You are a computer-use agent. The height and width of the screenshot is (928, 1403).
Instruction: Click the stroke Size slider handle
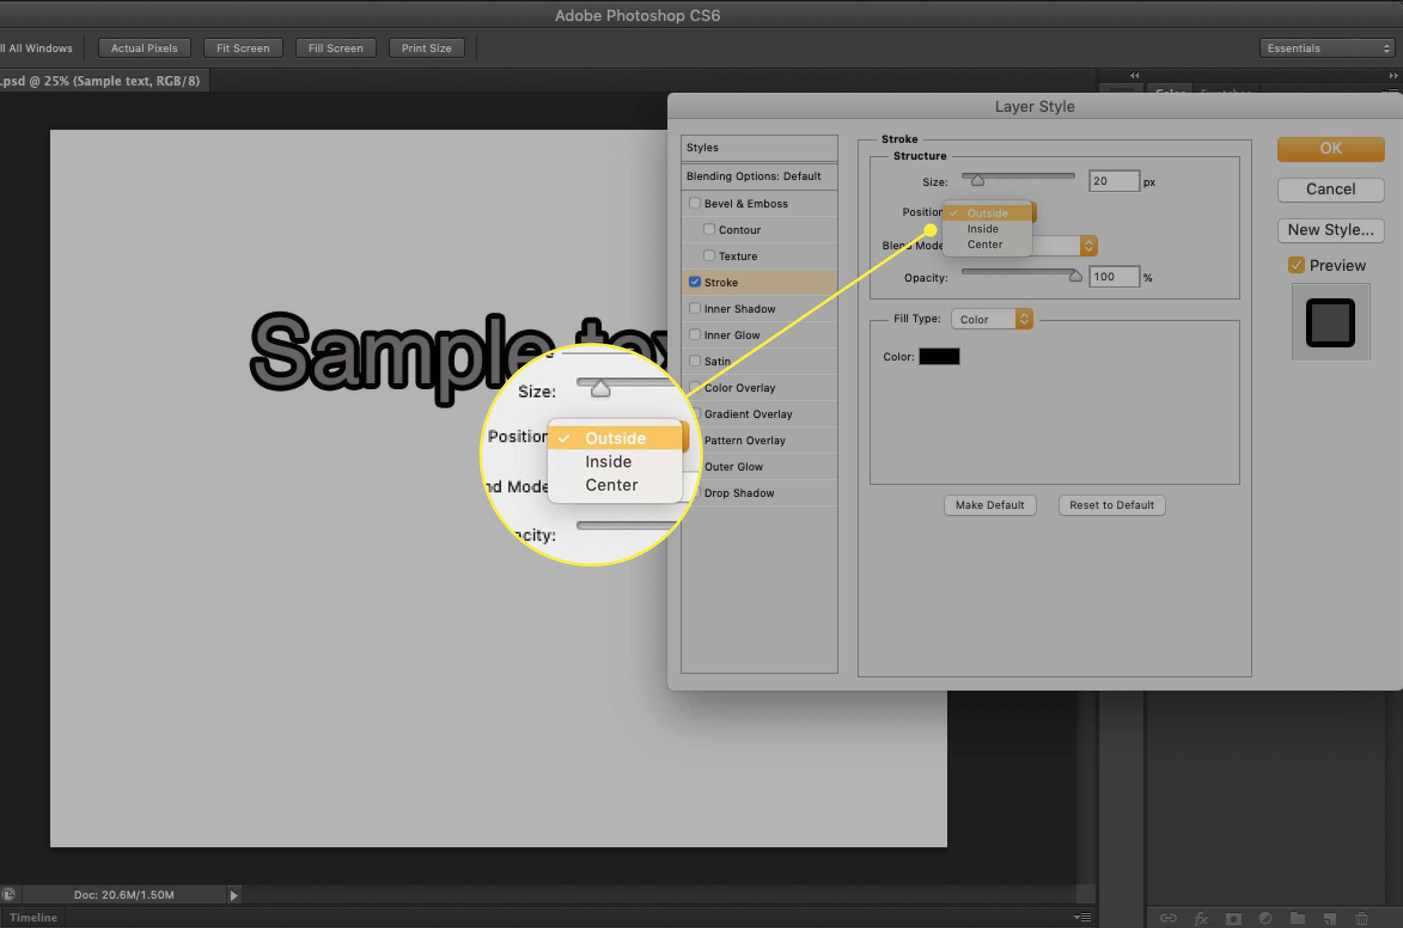[x=977, y=180]
